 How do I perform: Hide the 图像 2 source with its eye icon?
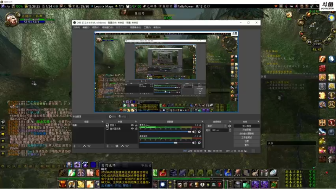coord(132,125)
